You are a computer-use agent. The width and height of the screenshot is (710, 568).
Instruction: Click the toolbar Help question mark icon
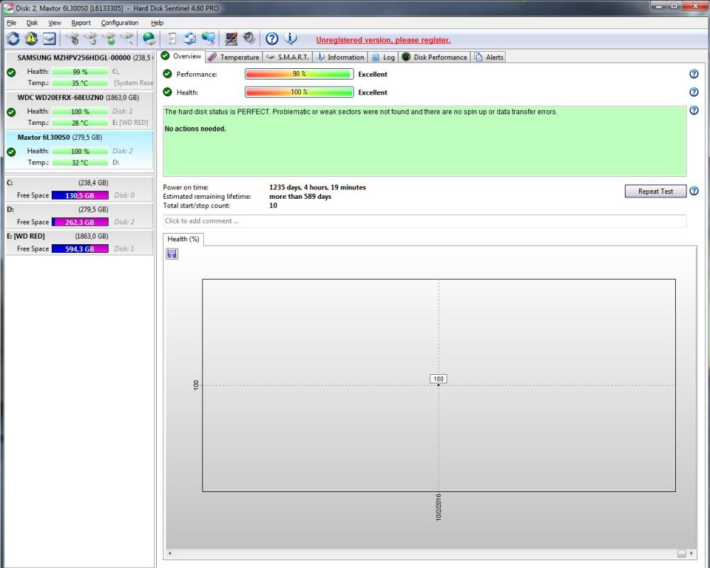(x=272, y=39)
